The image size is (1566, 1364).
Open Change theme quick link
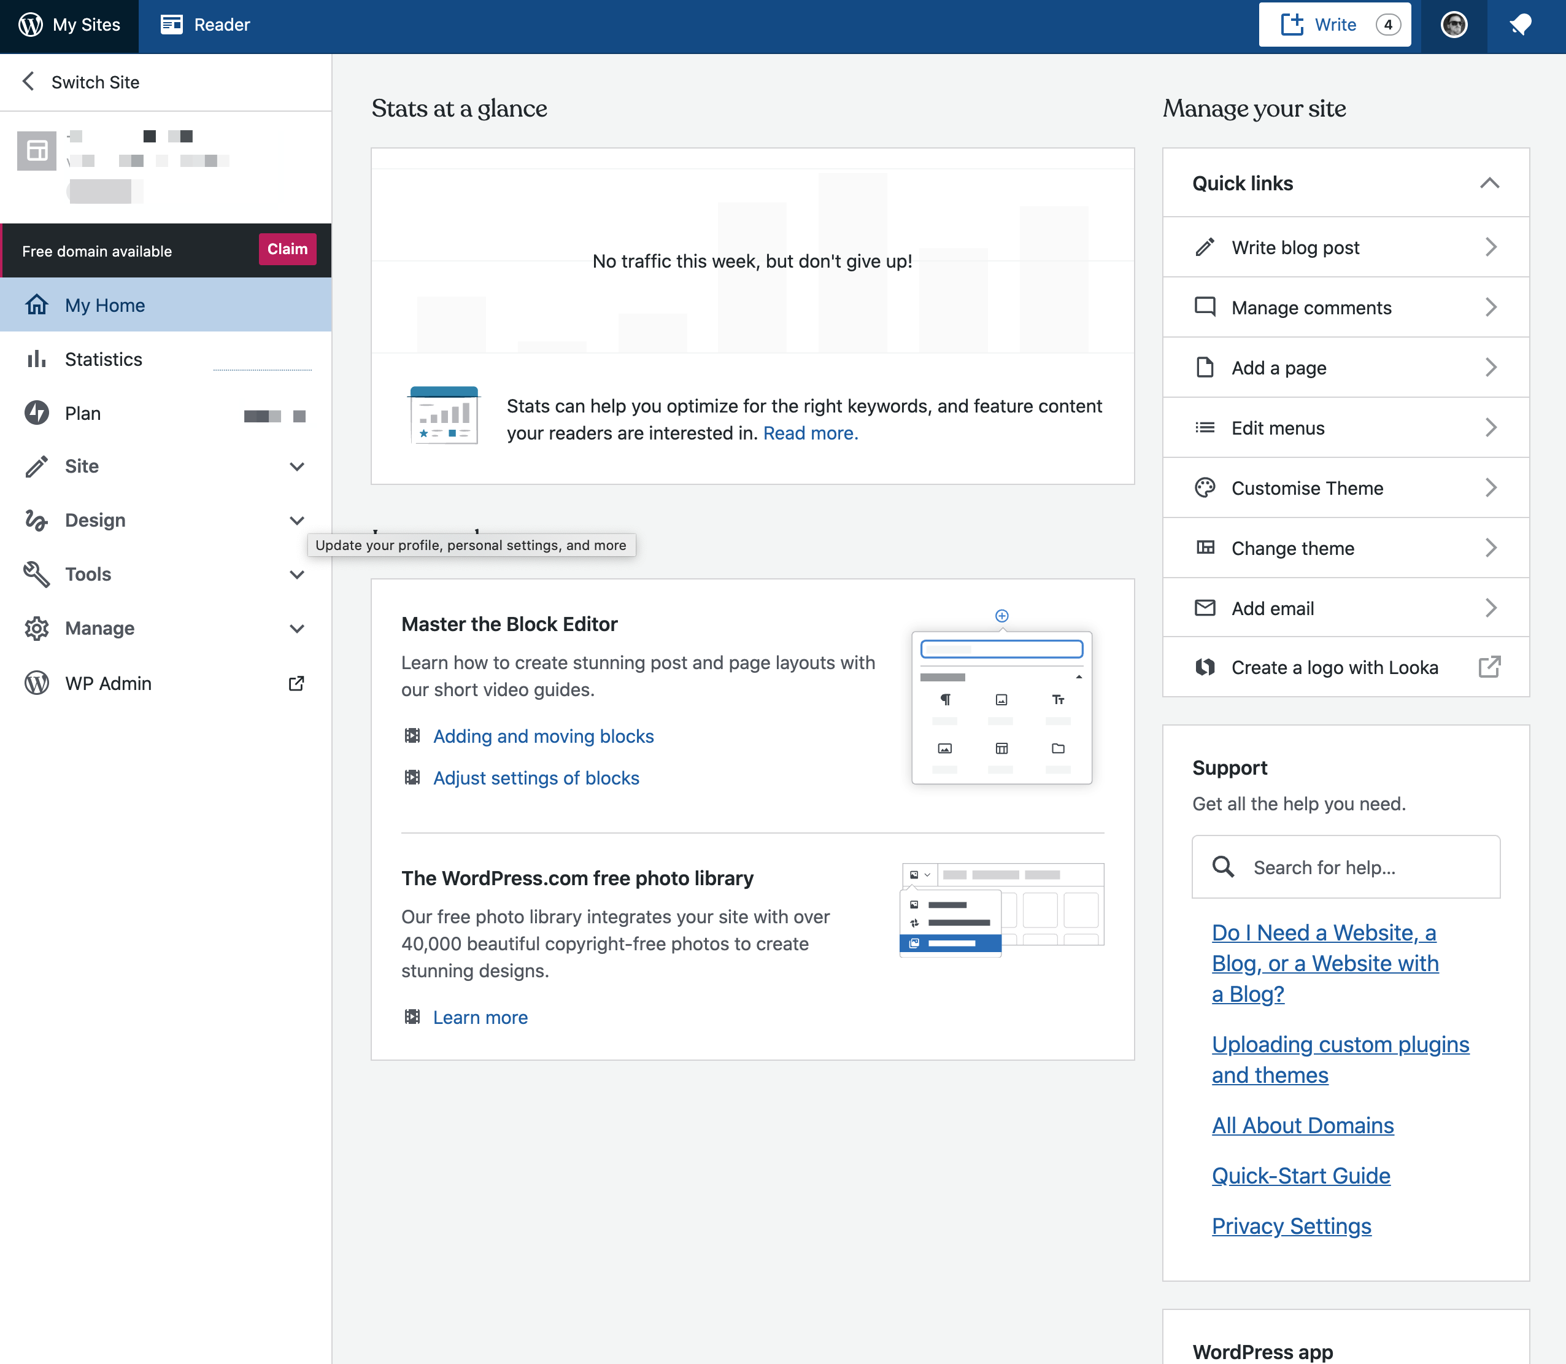[1345, 548]
